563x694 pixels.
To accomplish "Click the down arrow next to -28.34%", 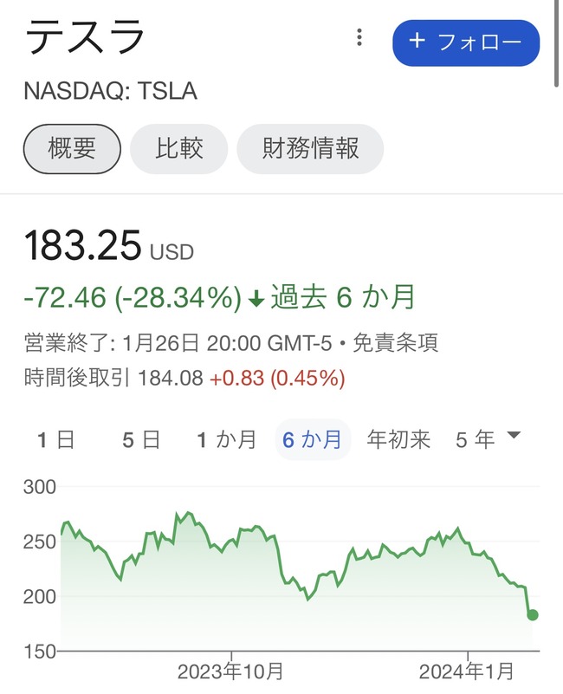I will [x=256, y=300].
